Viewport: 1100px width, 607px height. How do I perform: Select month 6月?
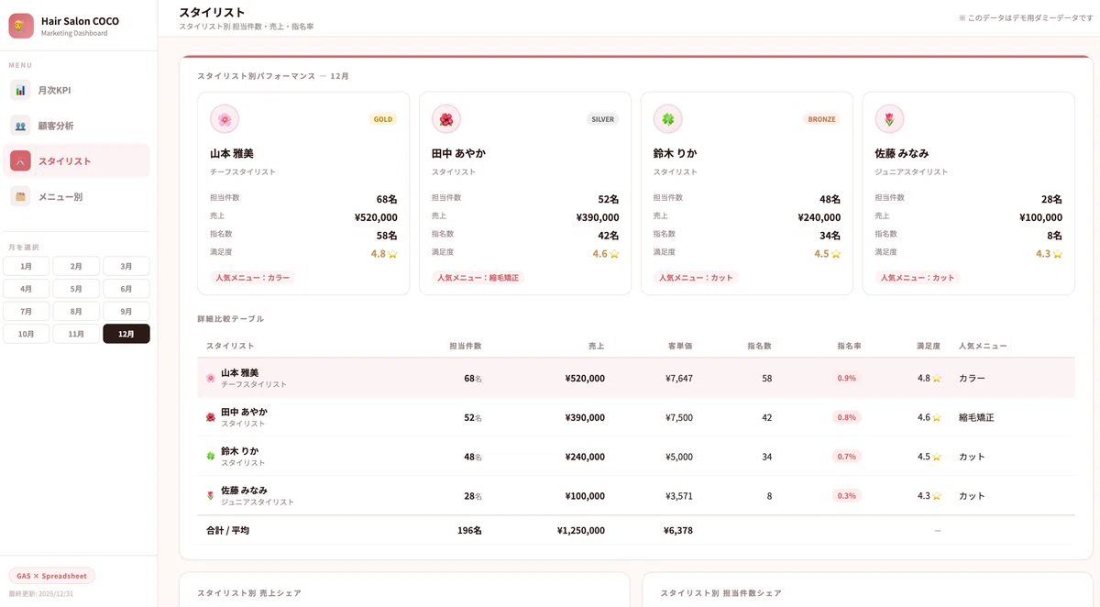tap(126, 289)
